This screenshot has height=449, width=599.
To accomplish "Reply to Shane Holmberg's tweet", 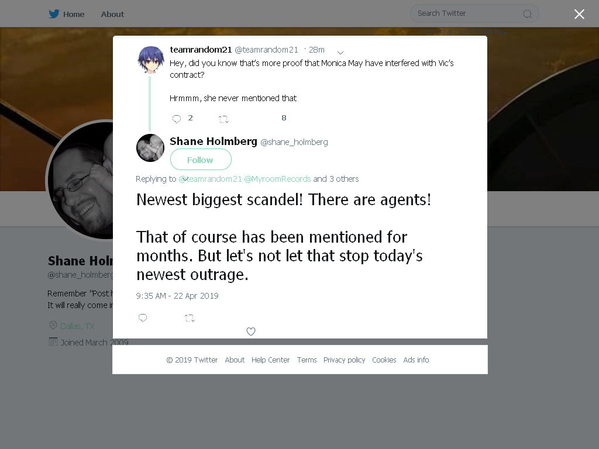I will [143, 317].
